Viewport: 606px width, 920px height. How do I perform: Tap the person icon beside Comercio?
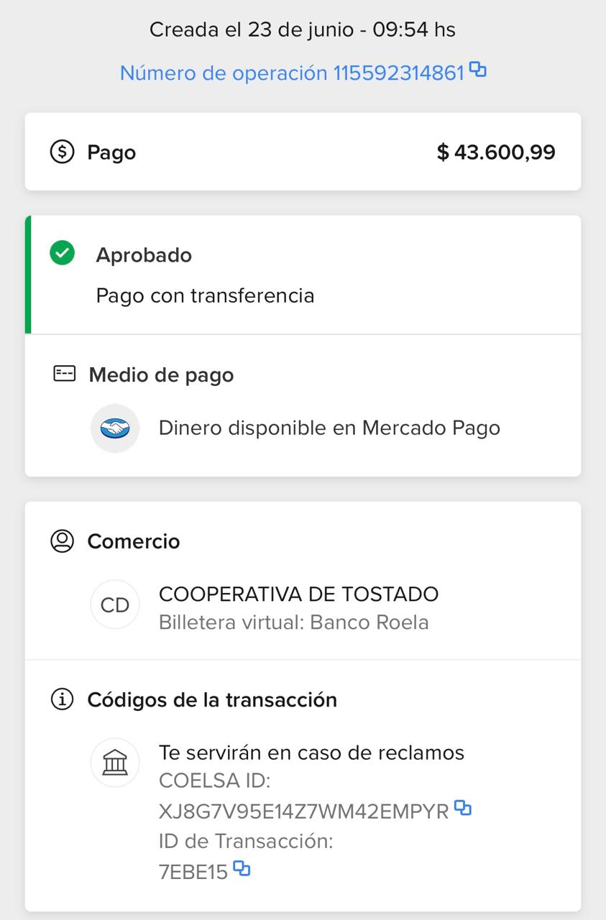63,541
